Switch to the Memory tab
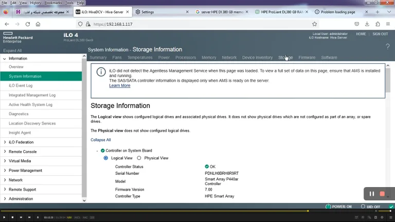Image resolution: width=395 pixels, height=222 pixels. (x=209, y=58)
